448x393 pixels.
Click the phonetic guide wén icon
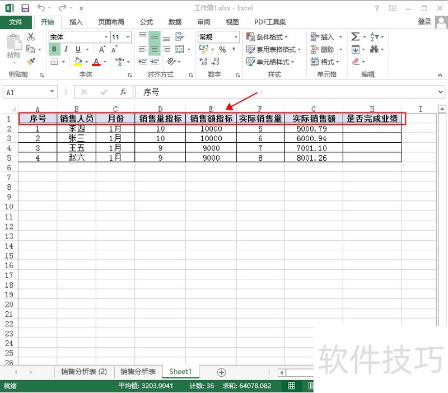tap(119, 61)
